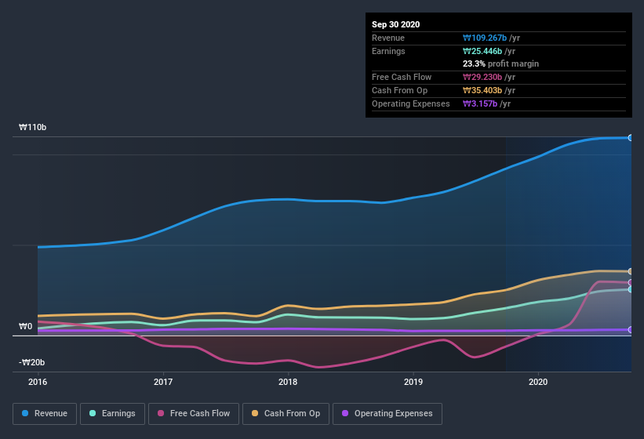Click the ₩3.157b operating expenses value
The width and height of the screenshot is (644, 439).
pos(480,103)
